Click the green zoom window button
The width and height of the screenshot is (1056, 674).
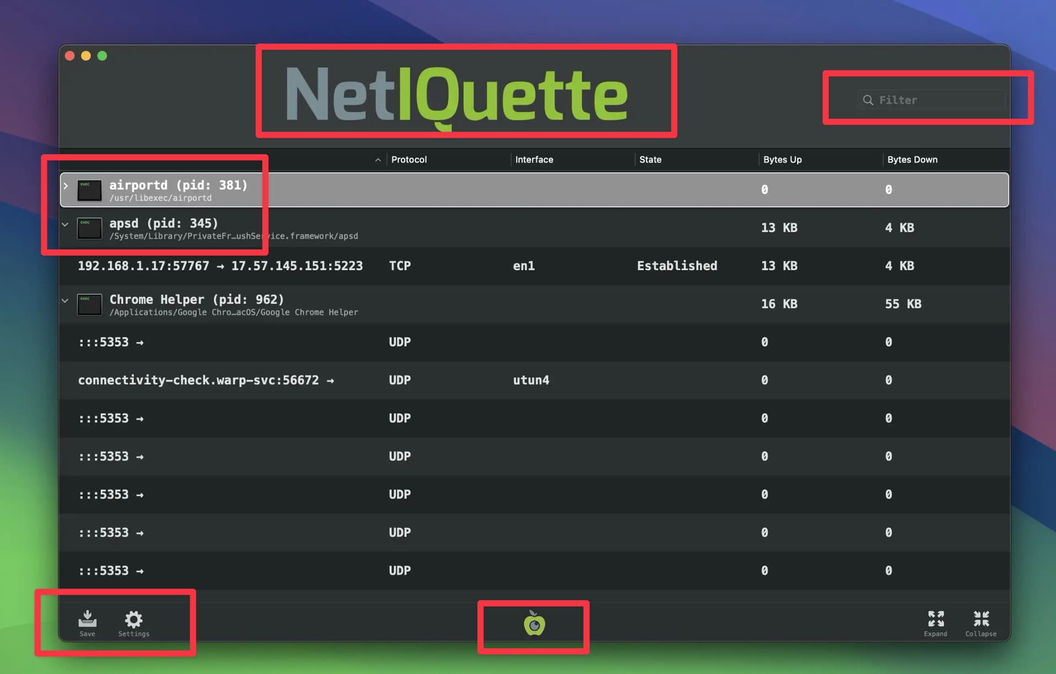tap(102, 56)
